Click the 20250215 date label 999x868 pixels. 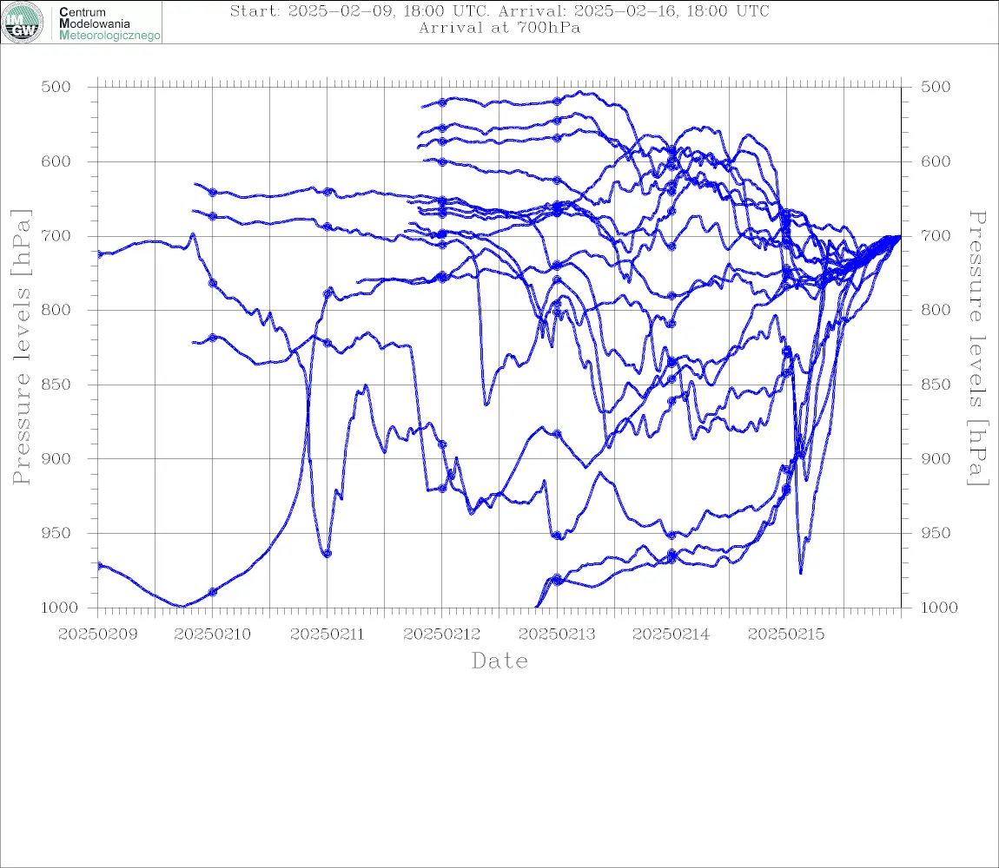pos(786,635)
